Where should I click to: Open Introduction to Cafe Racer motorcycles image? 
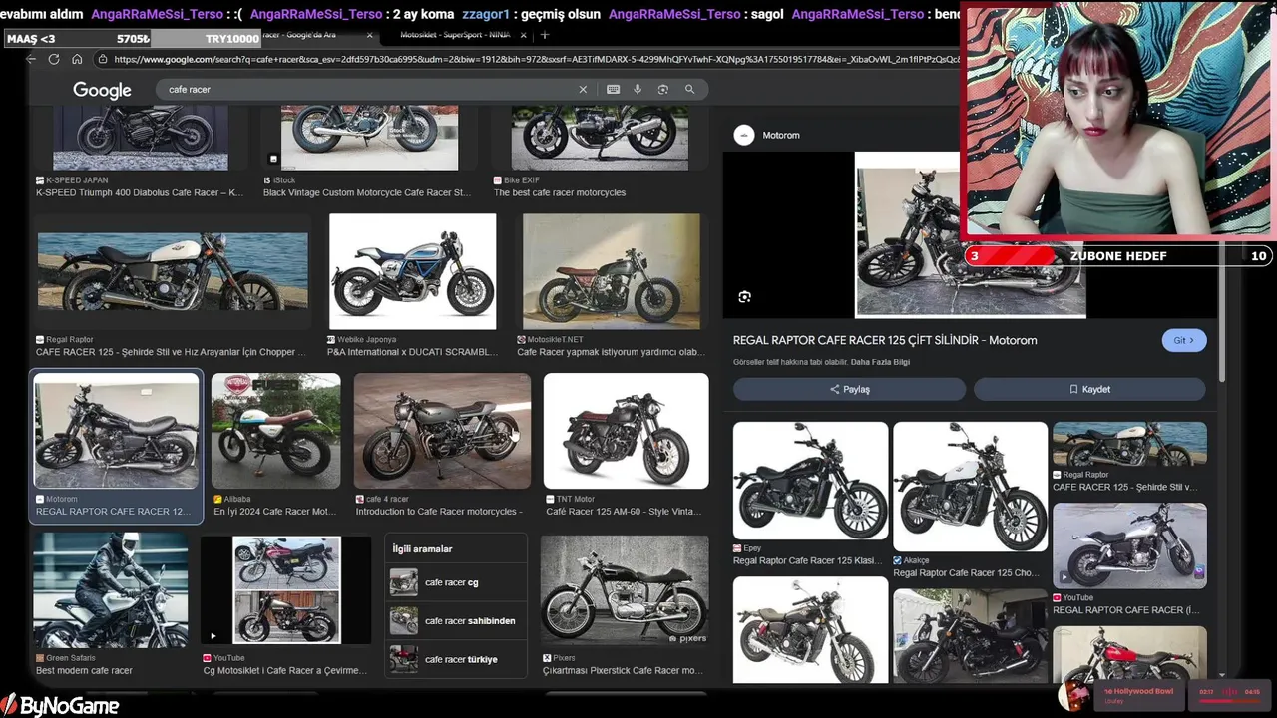443,431
